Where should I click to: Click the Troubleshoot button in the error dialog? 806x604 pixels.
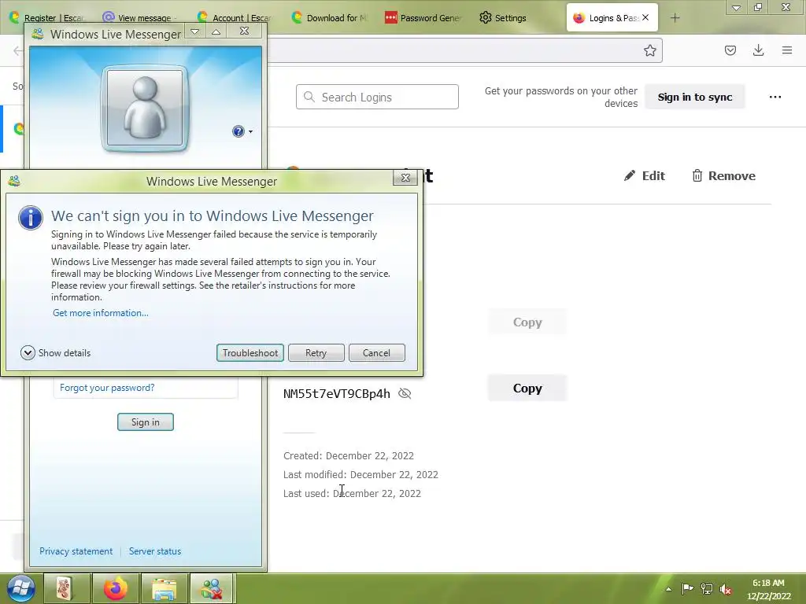point(250,353)
